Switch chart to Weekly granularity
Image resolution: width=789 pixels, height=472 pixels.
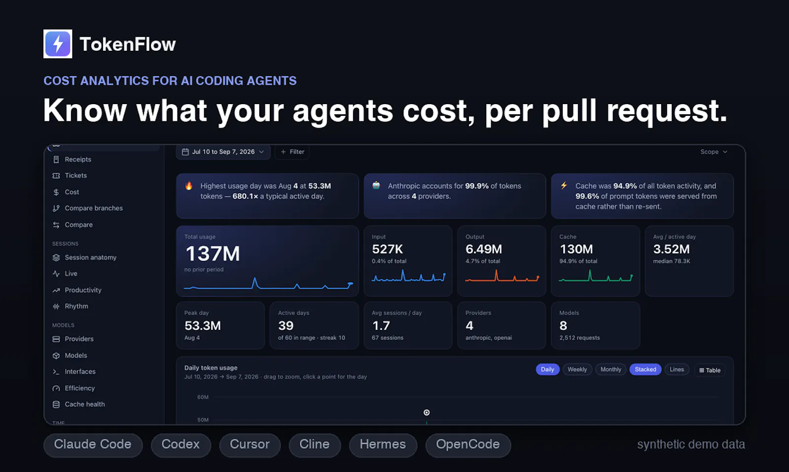[x=577, y=369]
